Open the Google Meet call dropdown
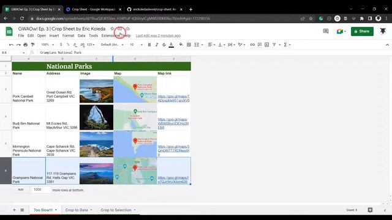 (342, 31)
